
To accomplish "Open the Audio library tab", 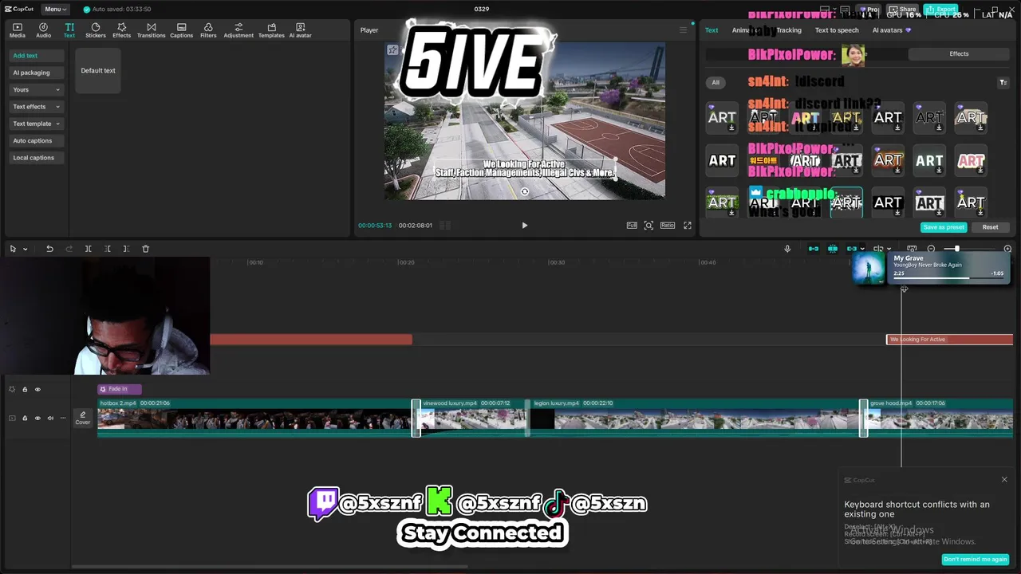I will 43,30.
